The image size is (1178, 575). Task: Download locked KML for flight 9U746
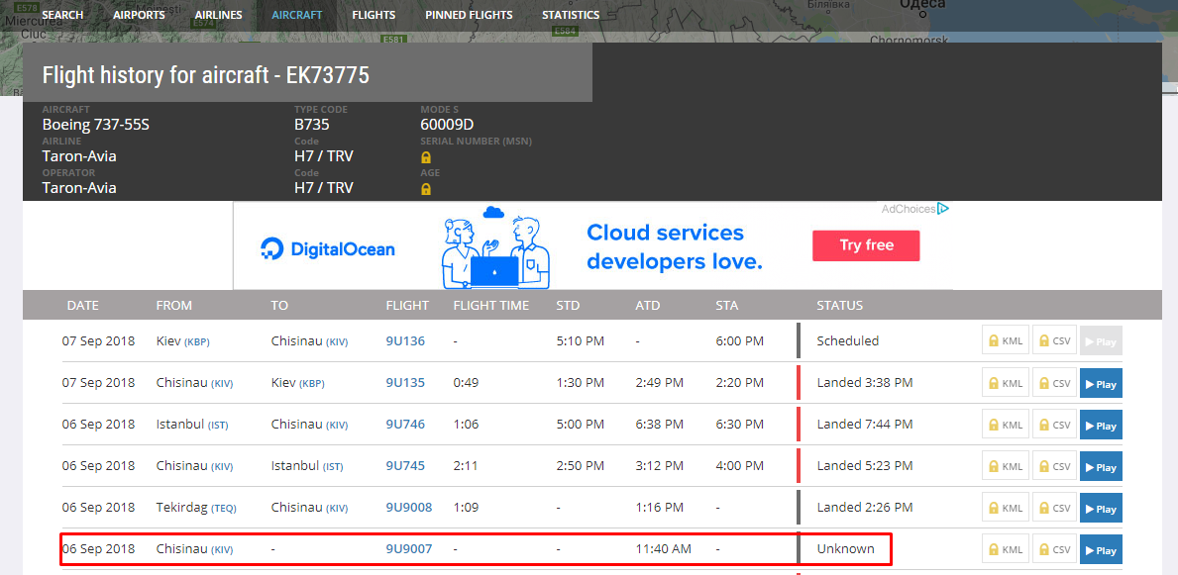coord(1006,425)
